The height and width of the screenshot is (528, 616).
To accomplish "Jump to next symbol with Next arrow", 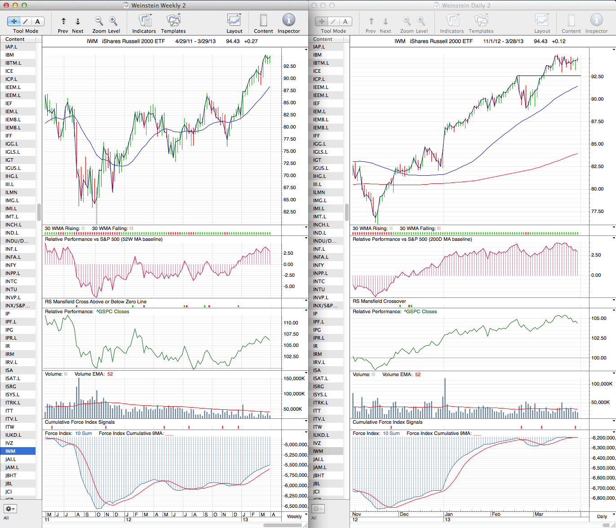I will coord(78,21).
